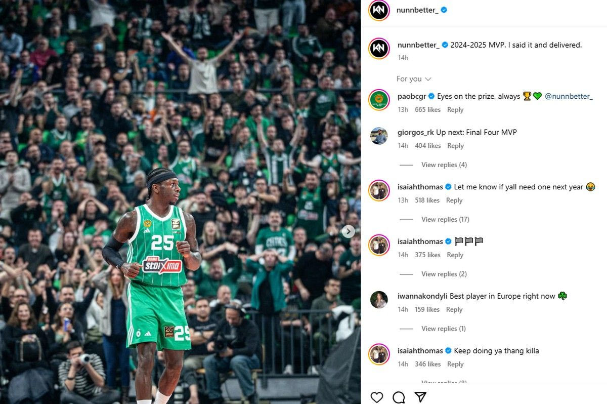607x404 pixels.
Task: Expand 'View replies (4)' under giorgos_rk comment
Action: 444,165
